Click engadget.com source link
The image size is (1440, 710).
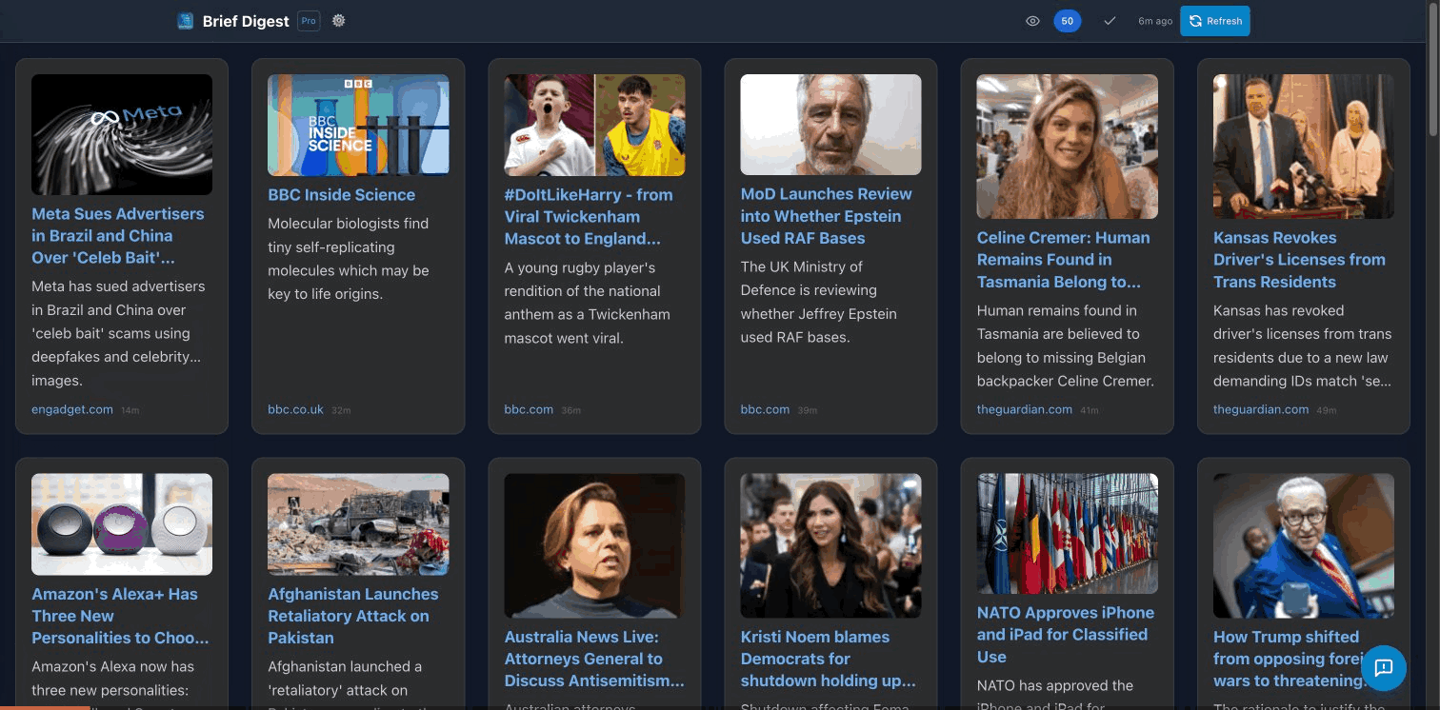72,409
